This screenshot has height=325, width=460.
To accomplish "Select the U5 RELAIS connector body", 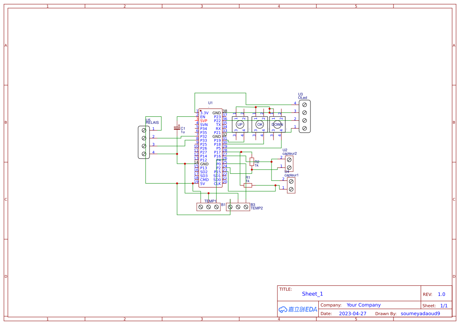I will (144, 142).
